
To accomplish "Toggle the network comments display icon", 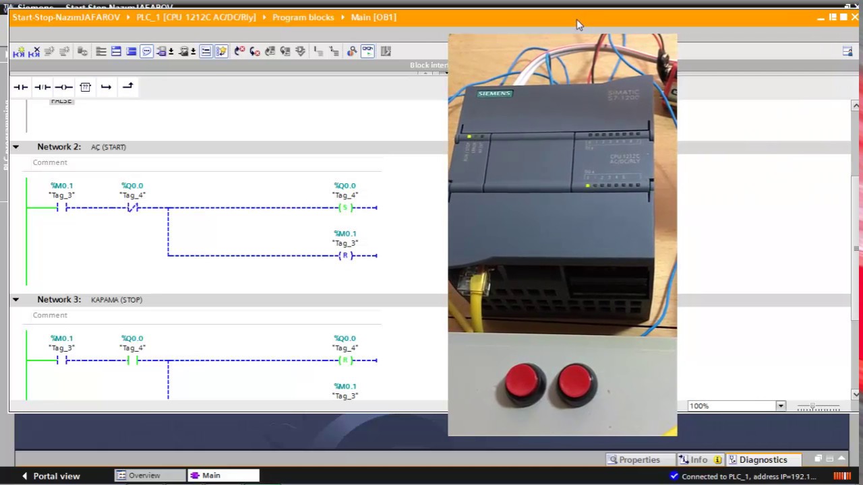I will [206, 51].
